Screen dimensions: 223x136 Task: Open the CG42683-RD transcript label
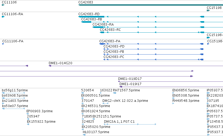click(x=89, y=14)
